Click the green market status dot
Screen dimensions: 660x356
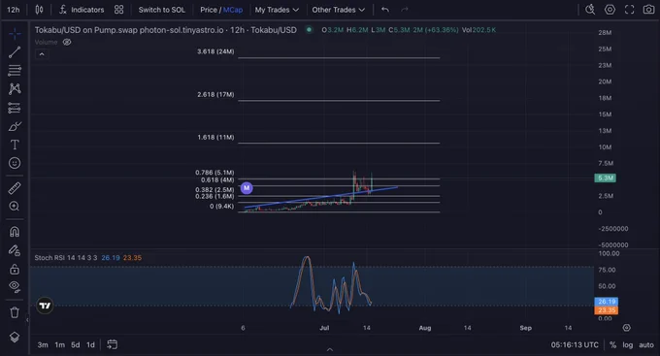tap(309, 30)
